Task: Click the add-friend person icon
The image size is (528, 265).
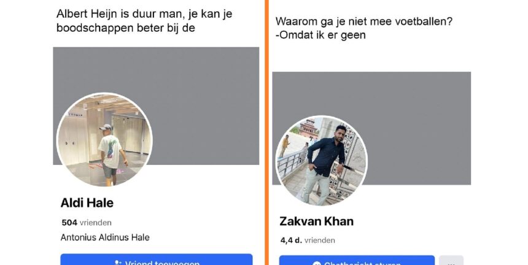Action: 117,263
